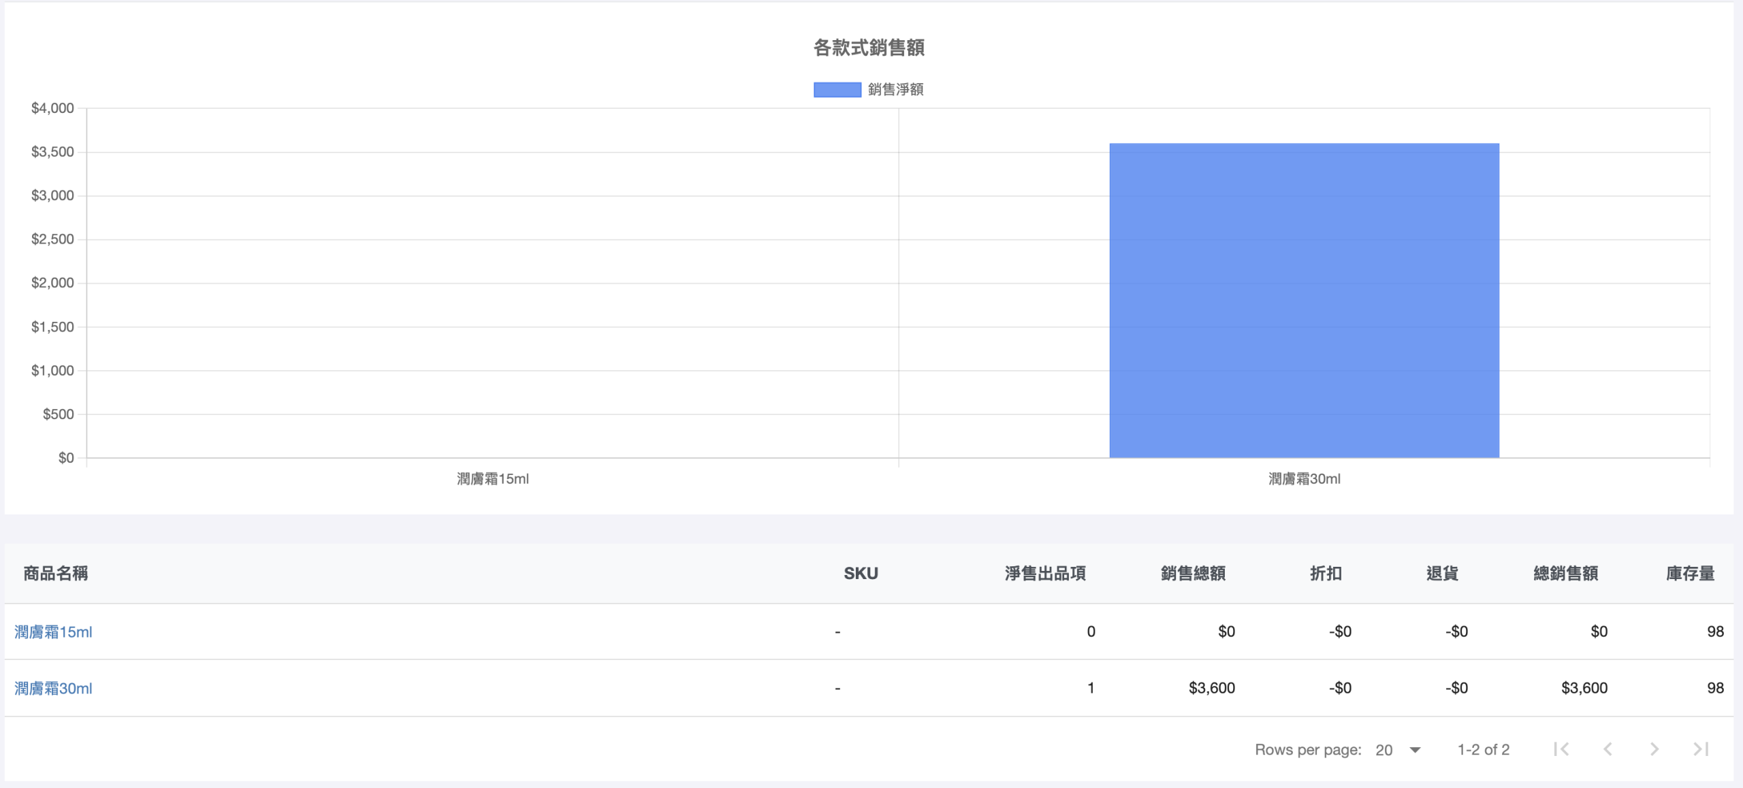The width and height of the screenshot is (1743, 788).
Task: Sort by 總銷售額 column header
Action: coord(1565,574)
